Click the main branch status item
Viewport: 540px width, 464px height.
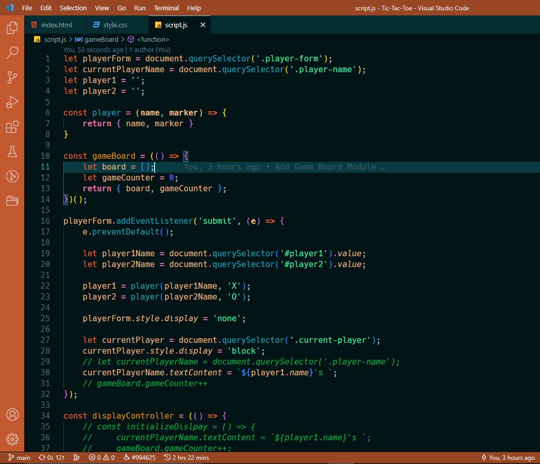tap(19, 457)
